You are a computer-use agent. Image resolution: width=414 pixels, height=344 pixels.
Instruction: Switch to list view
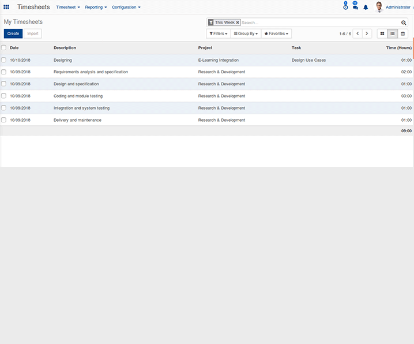(392, 33)
